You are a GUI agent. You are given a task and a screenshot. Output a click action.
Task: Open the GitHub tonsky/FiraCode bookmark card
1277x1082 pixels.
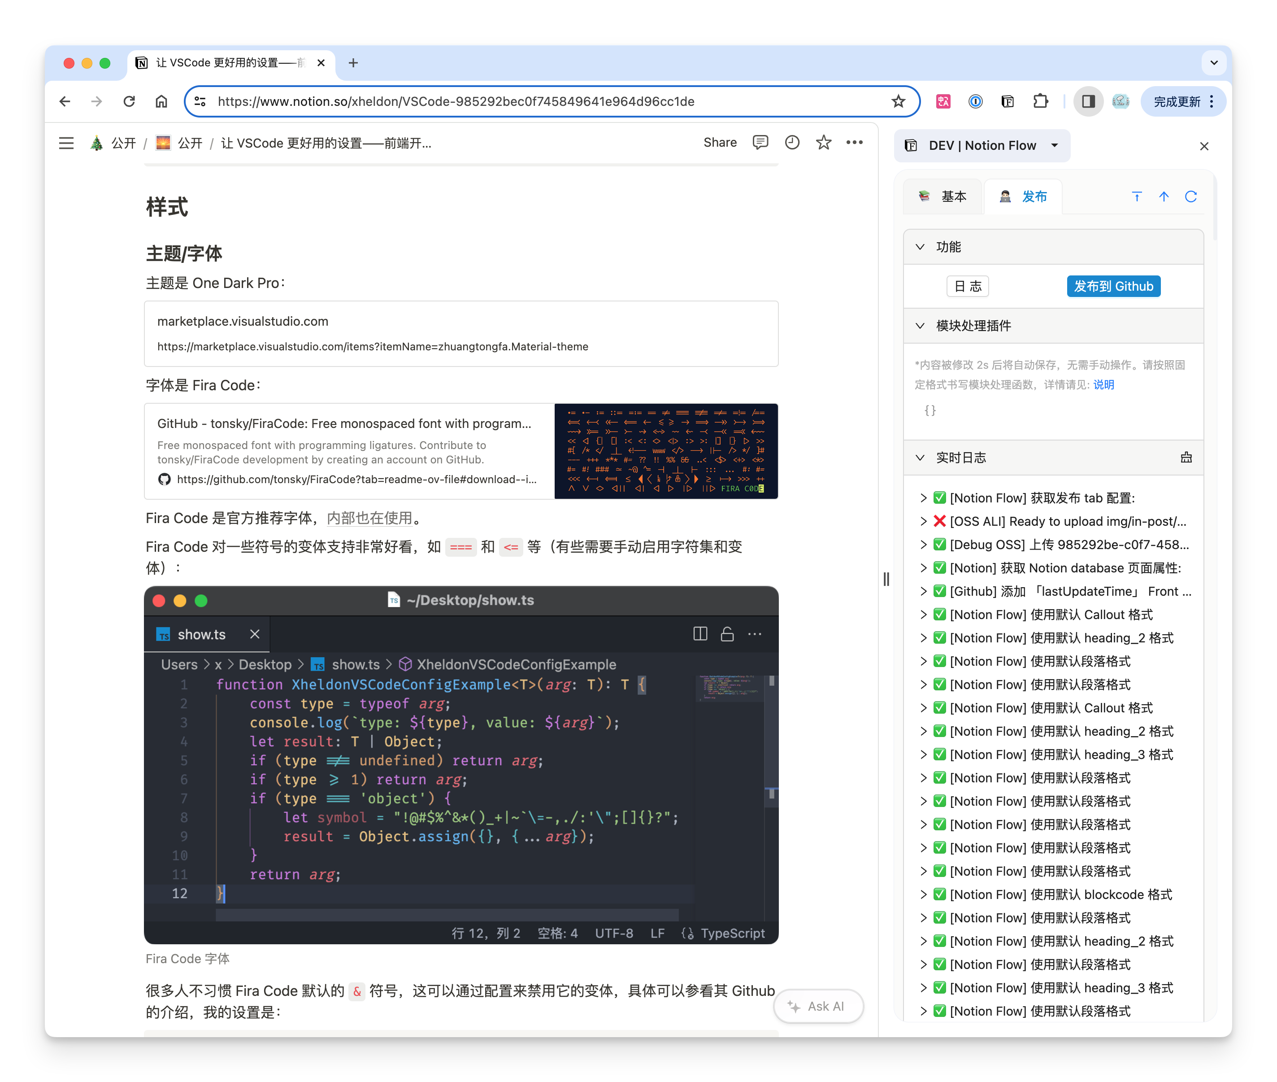(461, 451)
